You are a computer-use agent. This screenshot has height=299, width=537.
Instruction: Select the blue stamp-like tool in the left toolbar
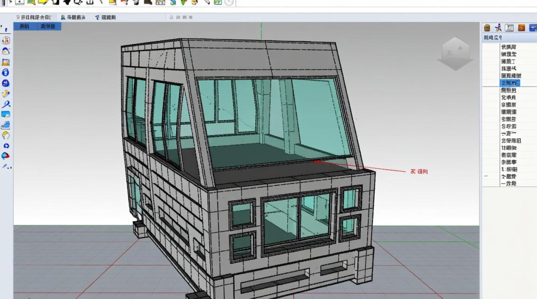pyautogui.click(x=6, y=125)
